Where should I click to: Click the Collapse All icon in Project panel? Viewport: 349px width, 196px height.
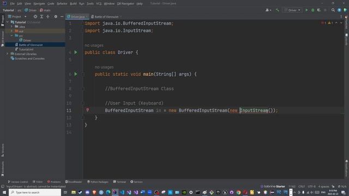click(x=47, y=16)
